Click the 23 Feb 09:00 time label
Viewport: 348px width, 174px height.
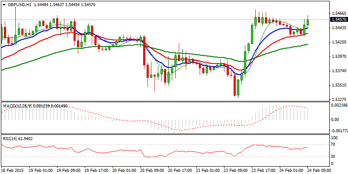[235, 170]
